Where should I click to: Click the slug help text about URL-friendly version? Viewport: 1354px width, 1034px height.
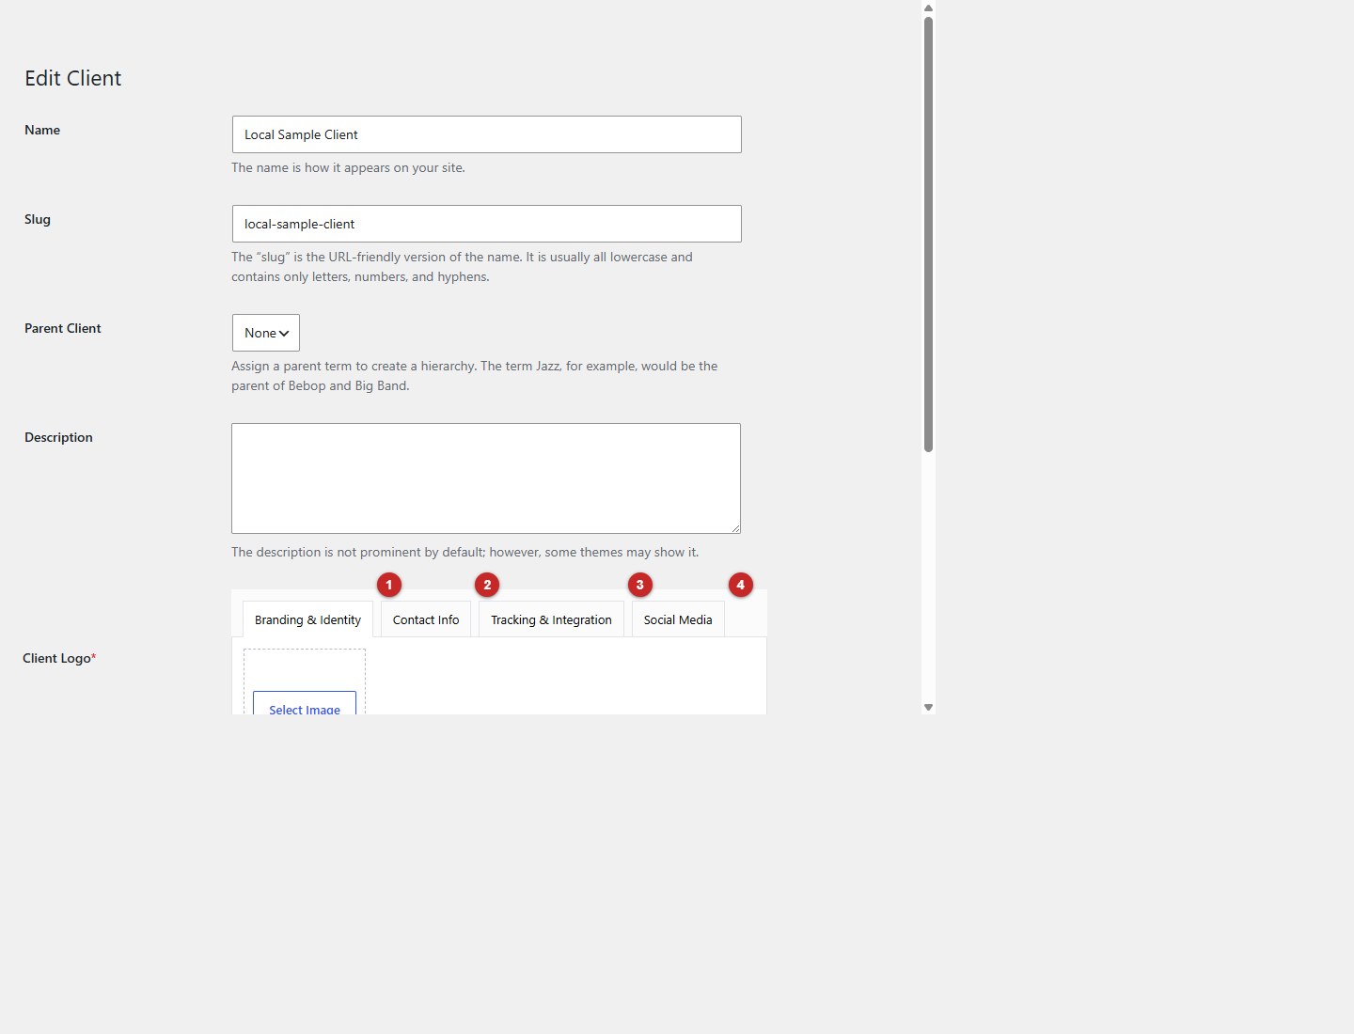[x=462, y=267]
